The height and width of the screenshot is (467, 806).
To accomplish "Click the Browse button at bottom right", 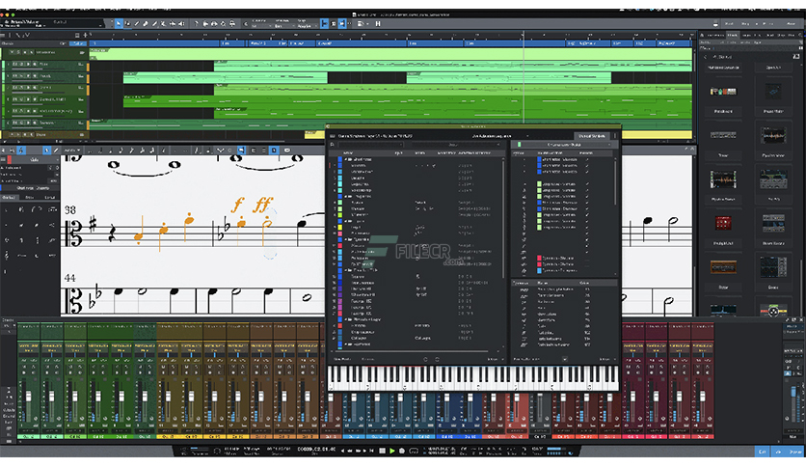I will pos(794,451).
